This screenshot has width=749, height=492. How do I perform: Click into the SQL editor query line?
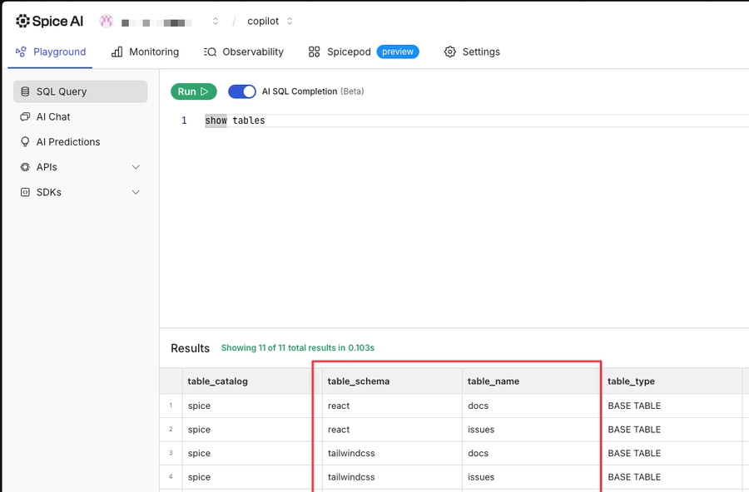(x=416, y=121)
